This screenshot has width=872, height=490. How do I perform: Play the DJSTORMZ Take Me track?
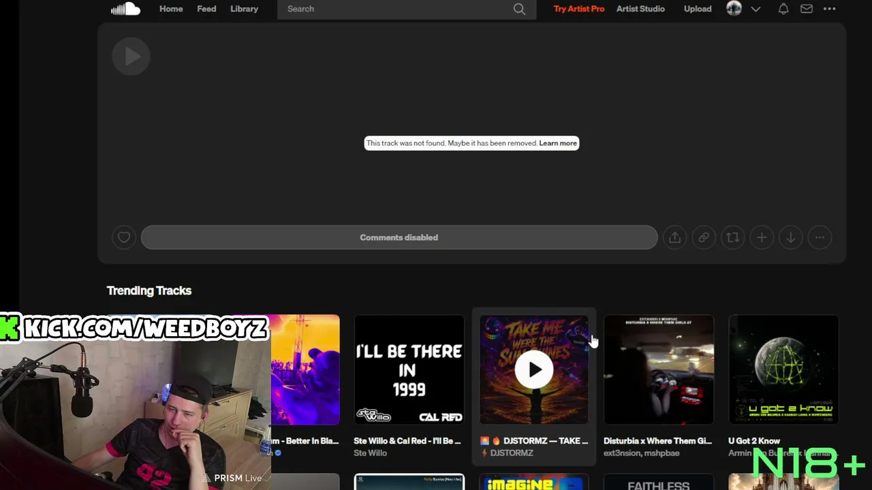tap(534, 370)
